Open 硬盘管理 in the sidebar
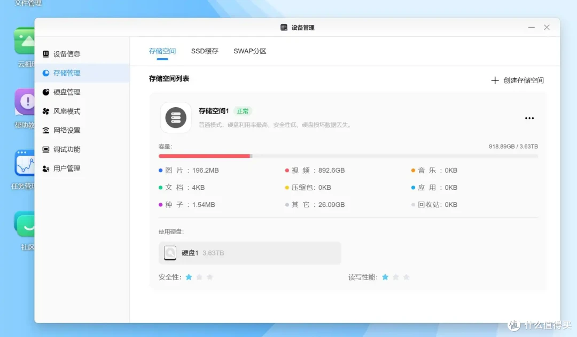 click(x=82, y=92)
